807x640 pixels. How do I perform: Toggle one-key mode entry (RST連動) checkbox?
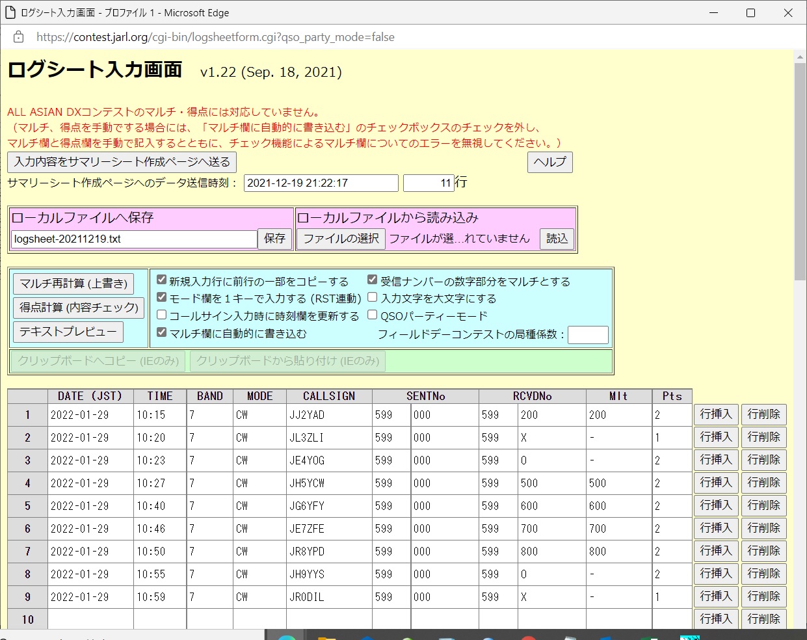click(162, 297)
